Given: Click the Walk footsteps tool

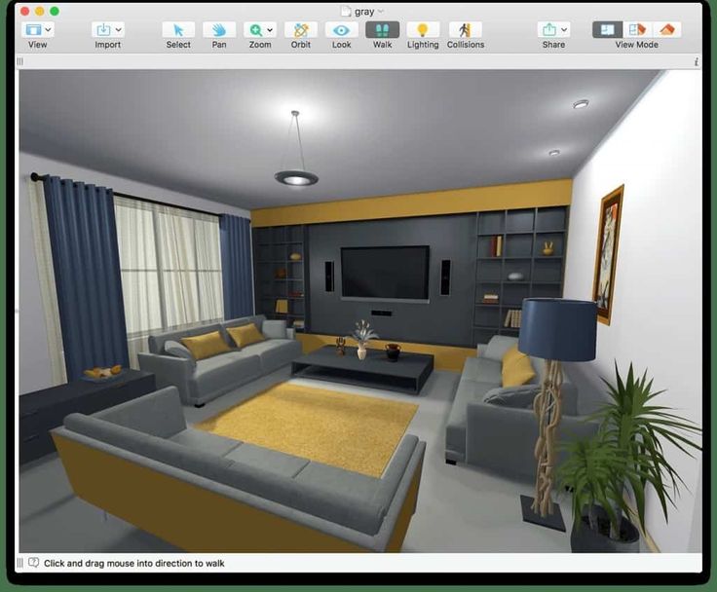Looking at the screenshot, I should 383,30.
